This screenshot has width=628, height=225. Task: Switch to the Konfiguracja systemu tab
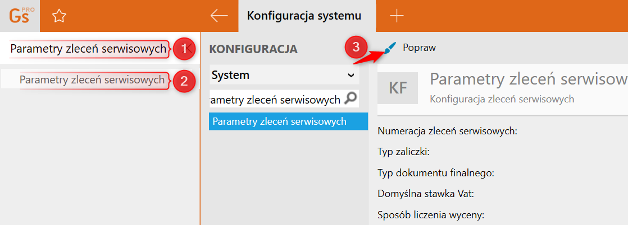coord(304,16)
